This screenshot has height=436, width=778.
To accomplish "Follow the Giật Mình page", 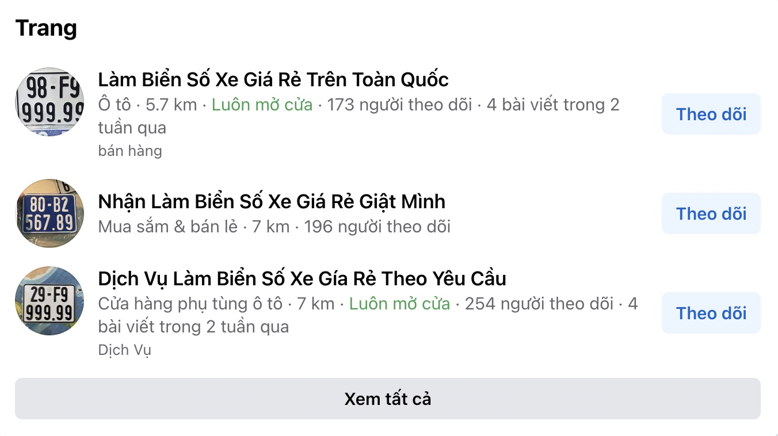I will coord(711,213).
